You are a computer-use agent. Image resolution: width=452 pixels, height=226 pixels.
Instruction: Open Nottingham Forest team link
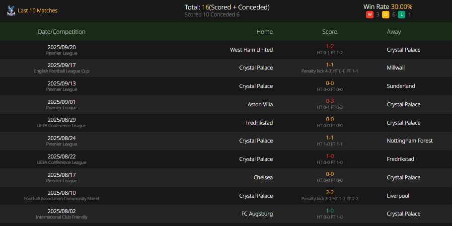click(410, 141)
